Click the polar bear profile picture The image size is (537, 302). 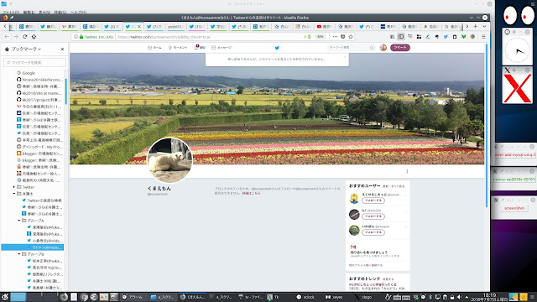[x=169, y=160]
